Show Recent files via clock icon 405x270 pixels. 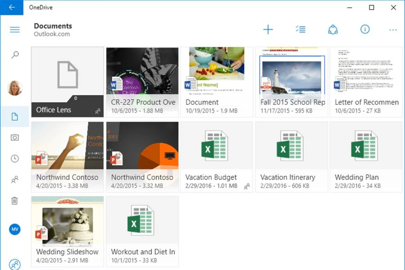click(x=15, y=158)
